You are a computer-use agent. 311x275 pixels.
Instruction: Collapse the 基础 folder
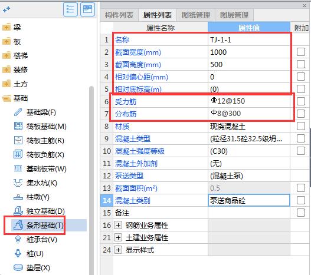[6, 98]
